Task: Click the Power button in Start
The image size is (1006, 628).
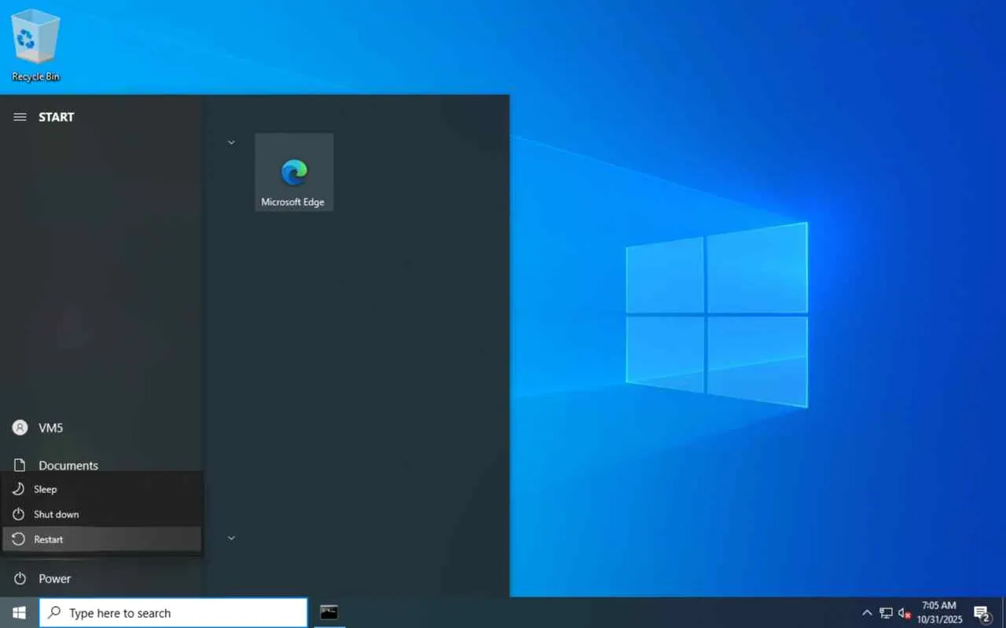Action: click(x=102, y=579)
